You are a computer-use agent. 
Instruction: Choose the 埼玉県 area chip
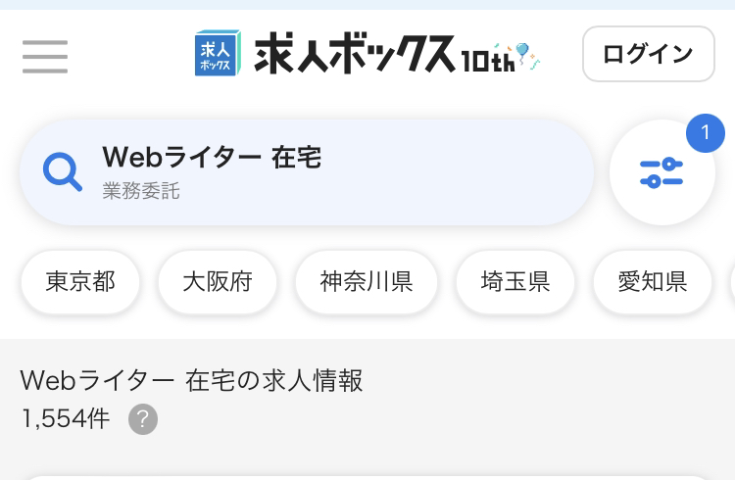click(514, 282)
